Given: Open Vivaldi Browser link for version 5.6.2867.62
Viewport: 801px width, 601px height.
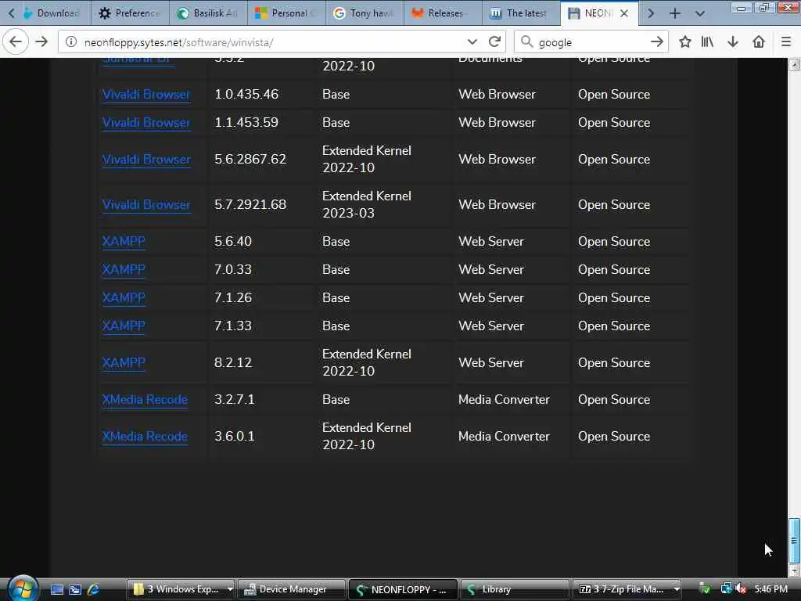Looking at the screenshot, I should click(146, 160).
